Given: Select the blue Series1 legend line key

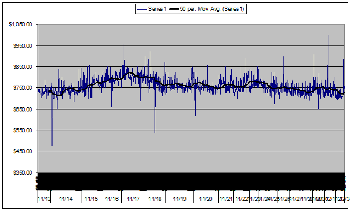Looking at the screenshot, I should (x=142, y=9).
